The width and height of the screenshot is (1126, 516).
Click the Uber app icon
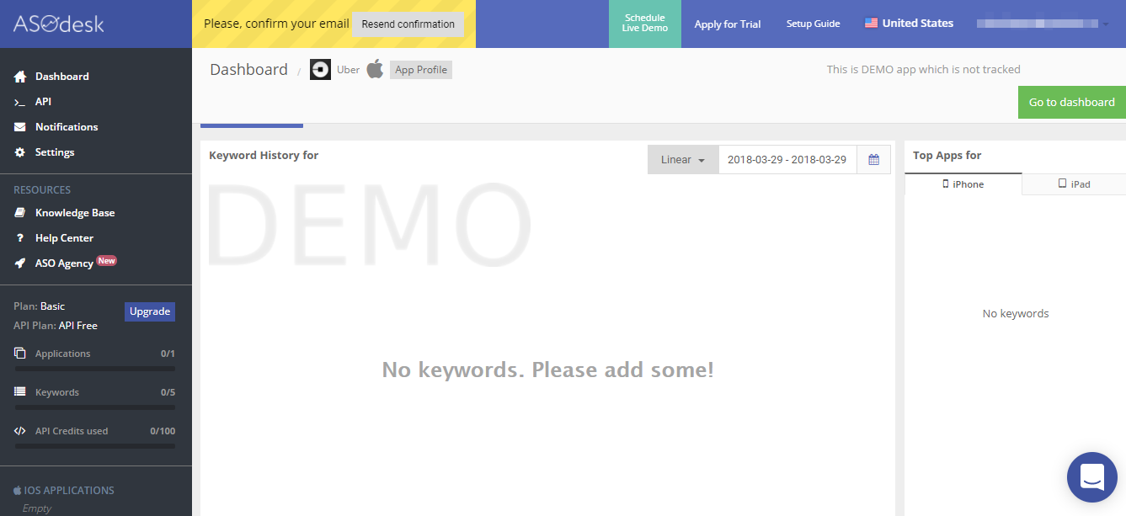320,69
